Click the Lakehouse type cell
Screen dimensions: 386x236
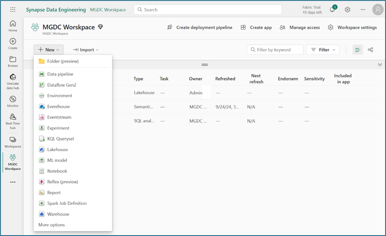144,93
